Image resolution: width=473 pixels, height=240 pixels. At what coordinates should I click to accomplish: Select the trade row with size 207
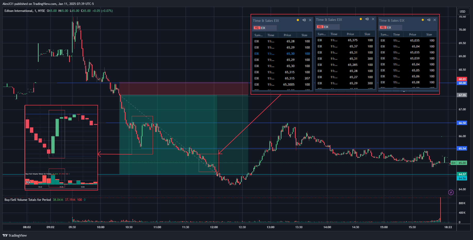[x=282, y=78]
